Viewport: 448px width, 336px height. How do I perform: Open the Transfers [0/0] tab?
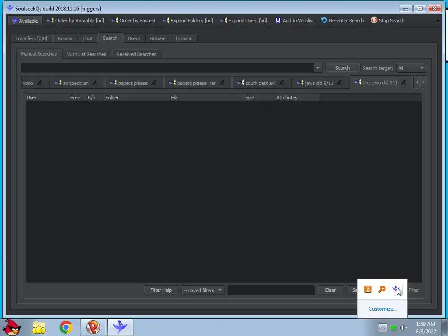coord(31,38)
